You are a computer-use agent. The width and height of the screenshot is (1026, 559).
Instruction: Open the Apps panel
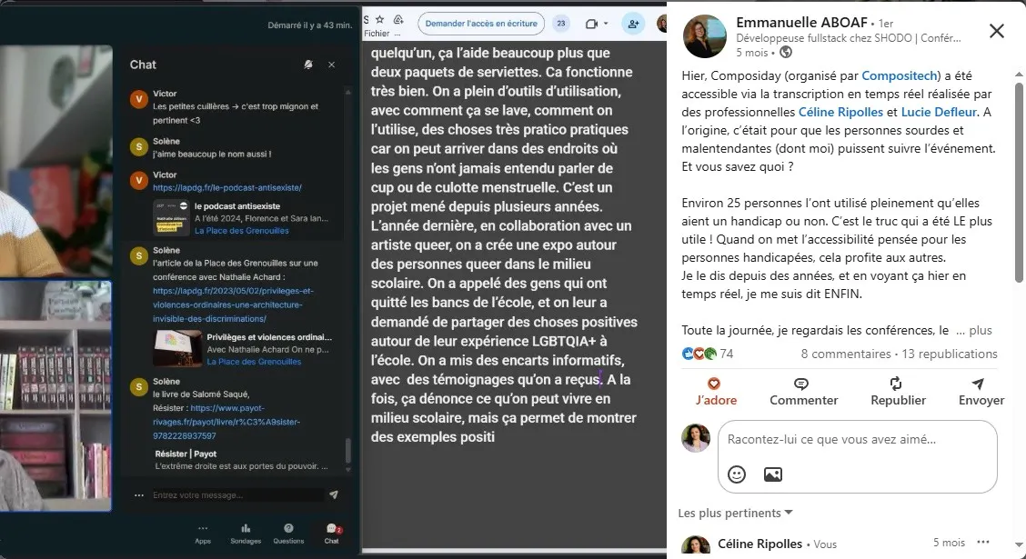(203, 534)
